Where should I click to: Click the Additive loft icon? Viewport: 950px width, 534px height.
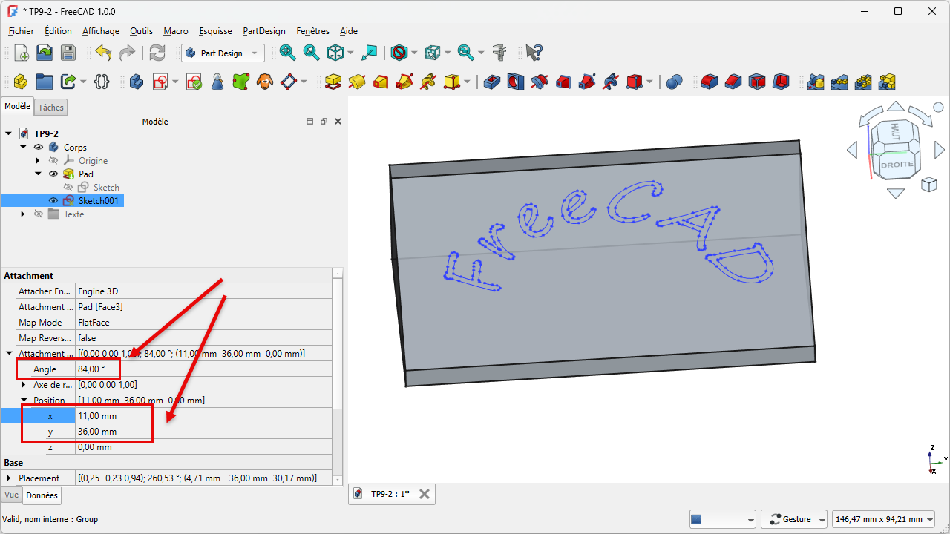point(381,82)
